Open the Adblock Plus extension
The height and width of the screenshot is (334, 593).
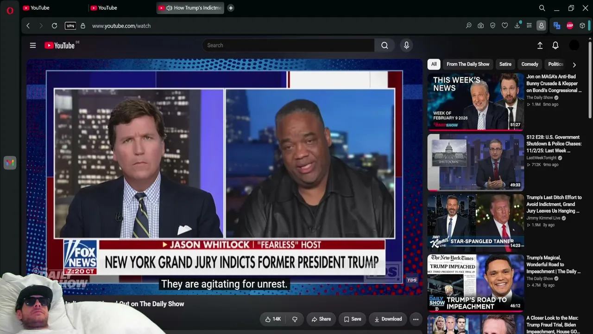(570, 26)
